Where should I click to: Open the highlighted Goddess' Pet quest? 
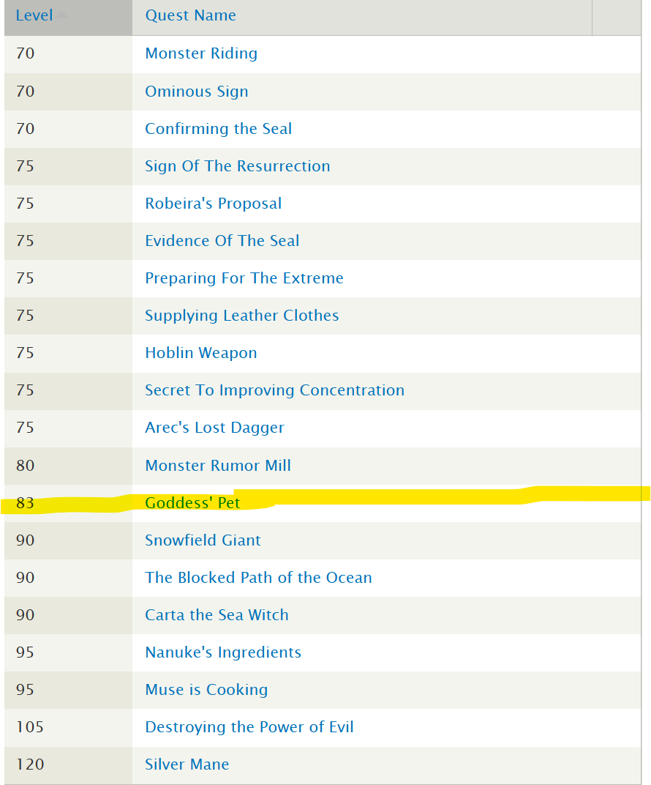click(192, 502)
